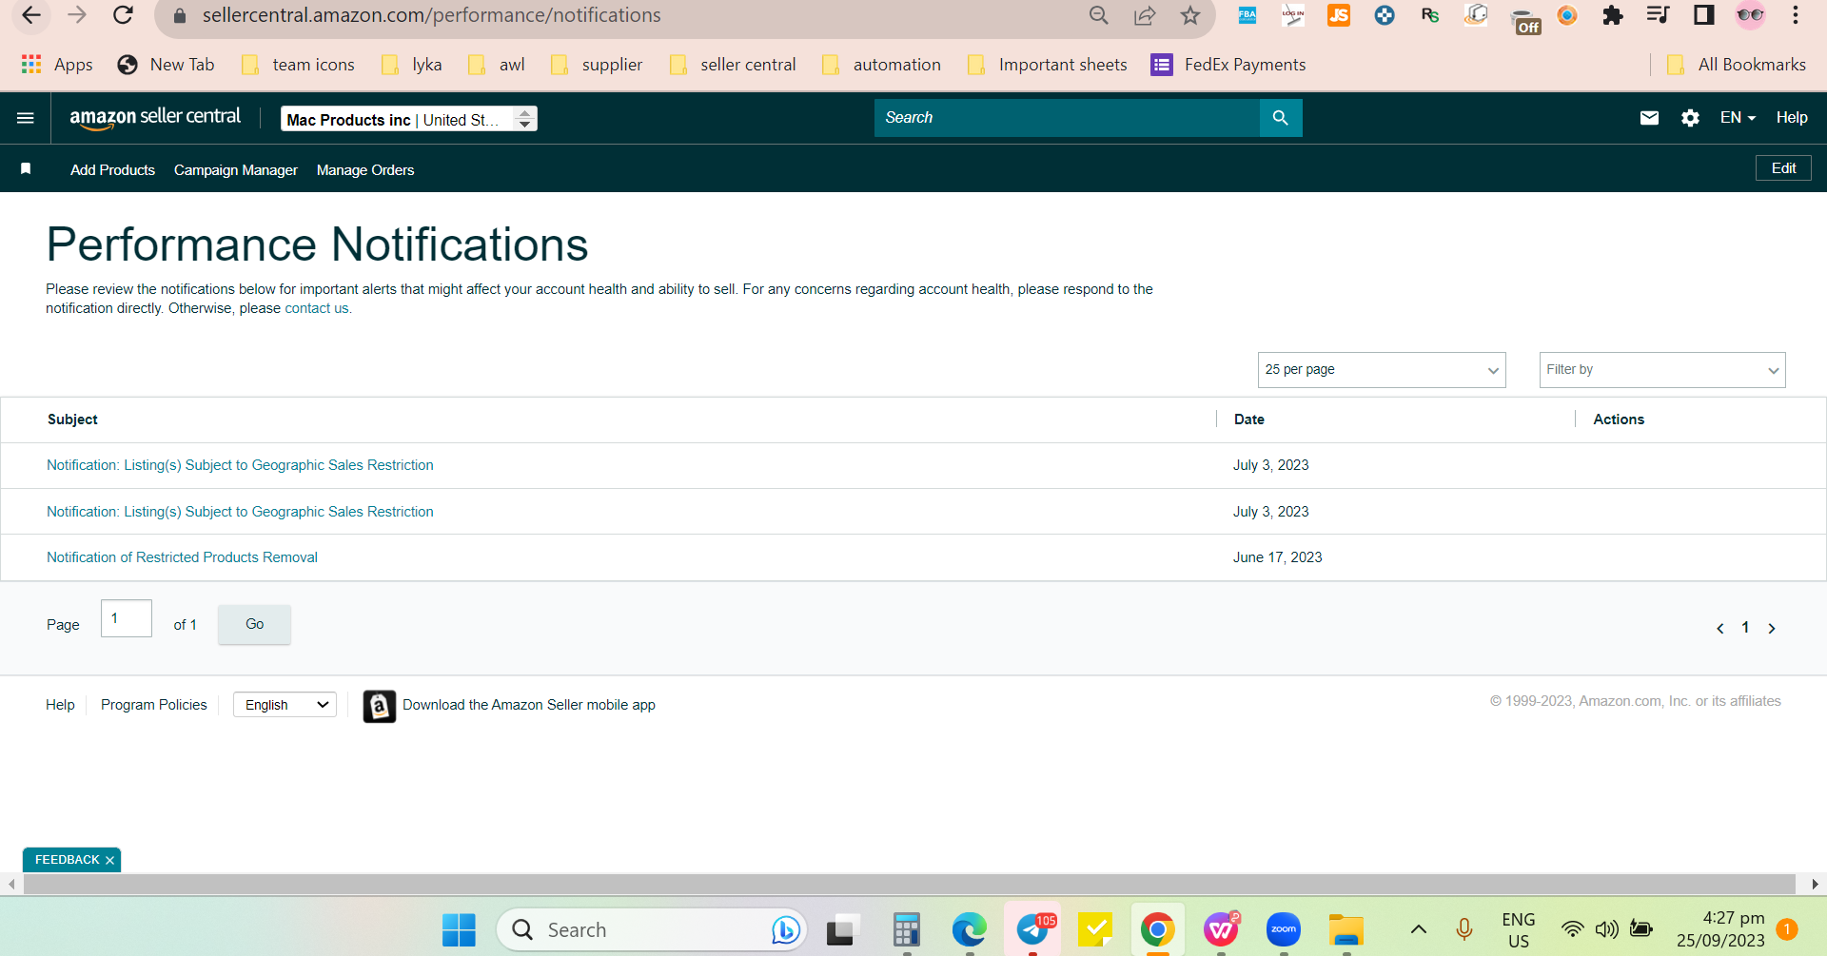Click the page number input field
This screenshot has height=956, width=1827.
[127, 618]
